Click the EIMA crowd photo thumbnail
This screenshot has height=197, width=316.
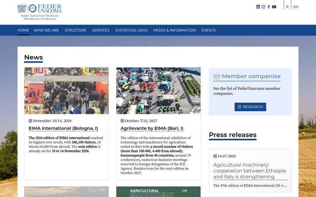click(x=67, y=91)
